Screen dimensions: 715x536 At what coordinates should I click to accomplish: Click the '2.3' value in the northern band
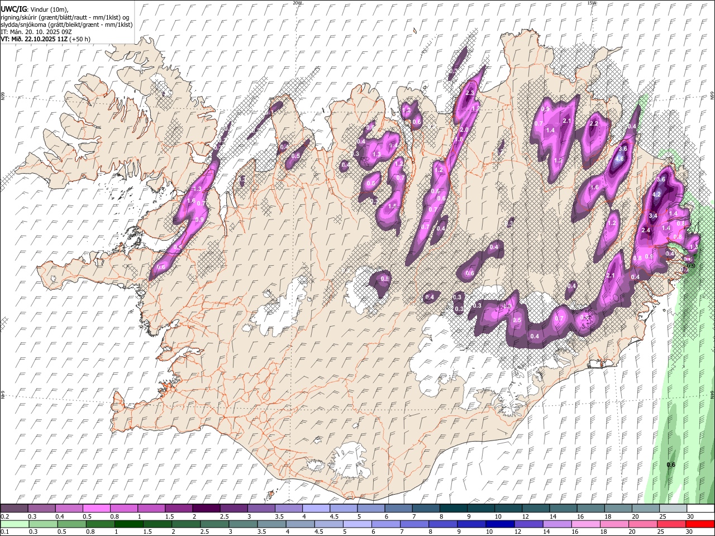(x=470, y=93)
